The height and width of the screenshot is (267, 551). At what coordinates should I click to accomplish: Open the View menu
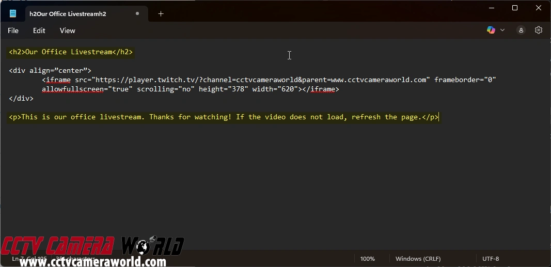tap(67, 30)
